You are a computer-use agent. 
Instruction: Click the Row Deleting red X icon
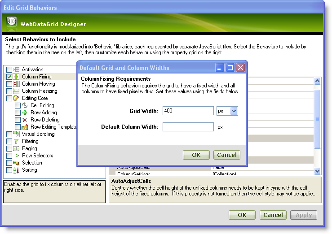(x=25, y=120)
